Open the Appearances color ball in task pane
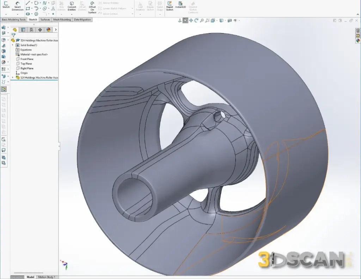This screenshot has width=361, height=279. click(x=358, y=41)
